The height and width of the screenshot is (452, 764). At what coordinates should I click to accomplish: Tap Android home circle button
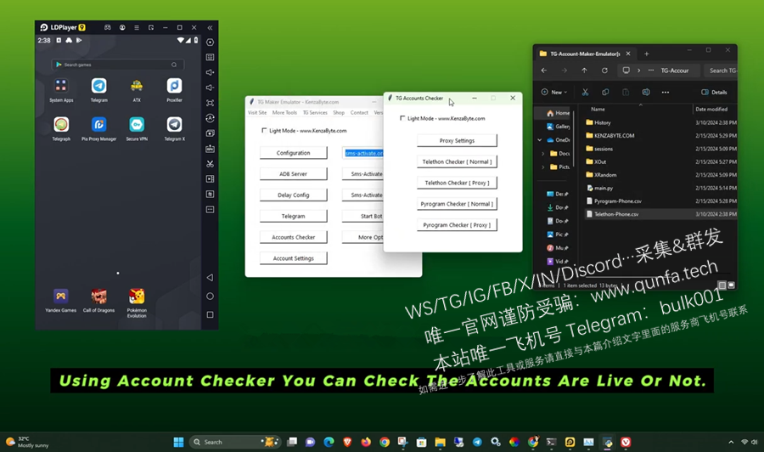(210, 296)
